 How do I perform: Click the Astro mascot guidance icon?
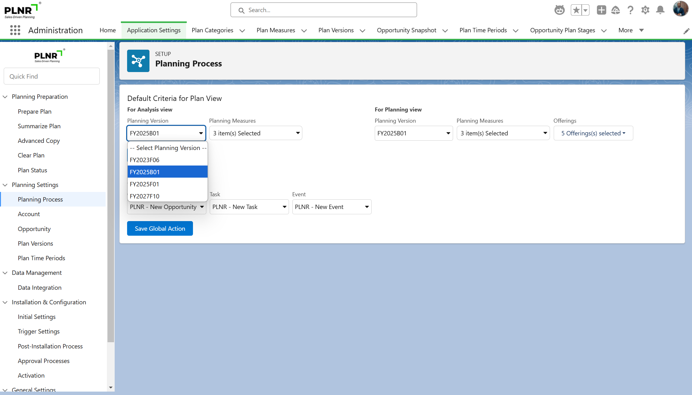tap(559, 10)
